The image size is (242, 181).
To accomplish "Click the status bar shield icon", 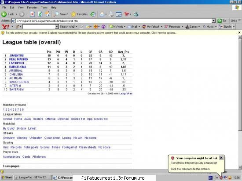I will point(2,172).
